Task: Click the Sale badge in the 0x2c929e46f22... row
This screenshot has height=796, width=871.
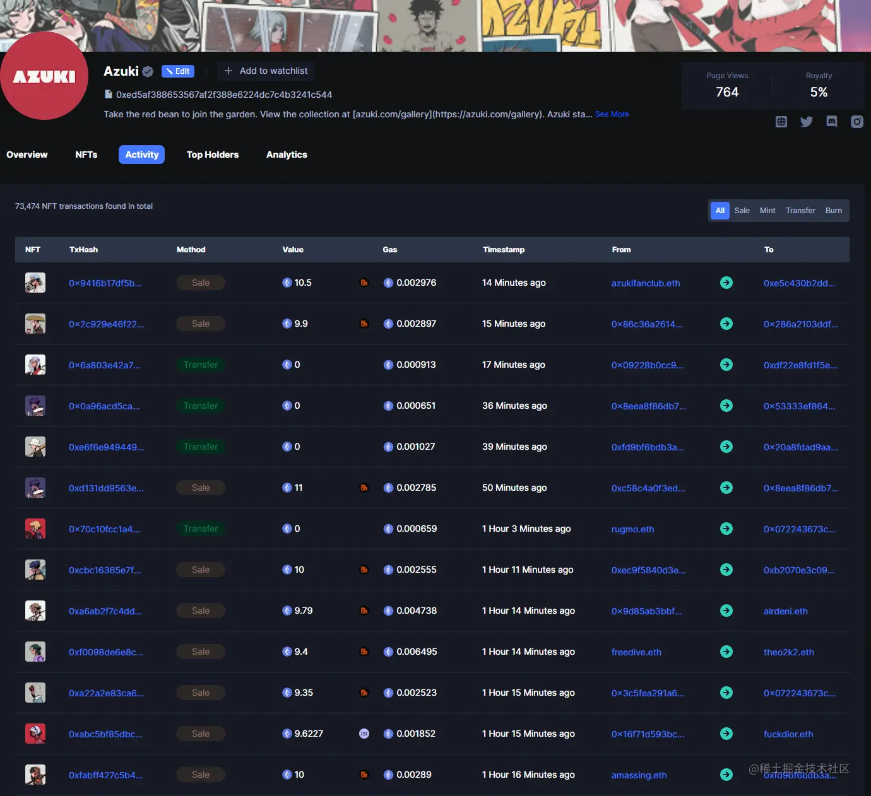Action: (201, 324)
